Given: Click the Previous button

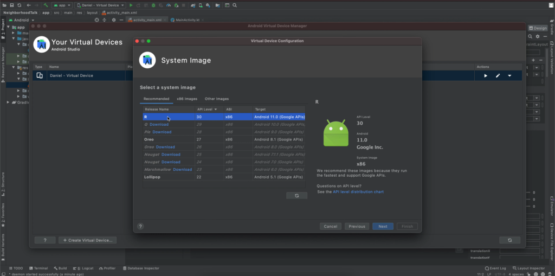Looking at the screenshot, I should (x=357, y=227).
